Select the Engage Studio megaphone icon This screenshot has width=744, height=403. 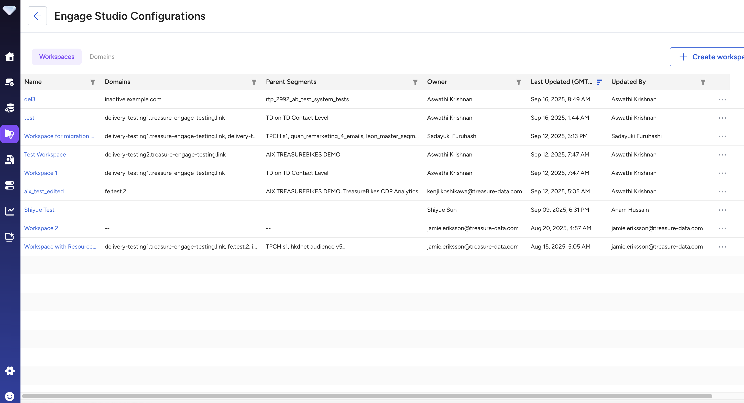click(10, 134)
